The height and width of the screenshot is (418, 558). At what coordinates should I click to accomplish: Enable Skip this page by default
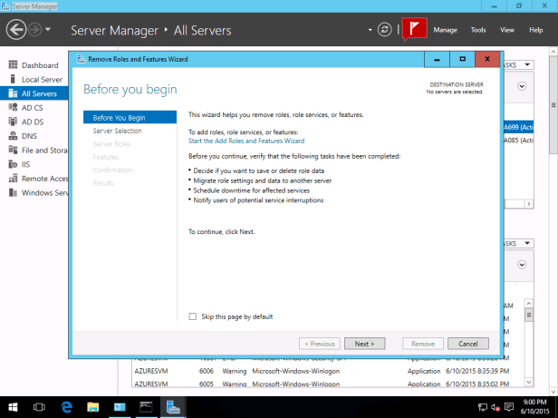pos(192,316)
